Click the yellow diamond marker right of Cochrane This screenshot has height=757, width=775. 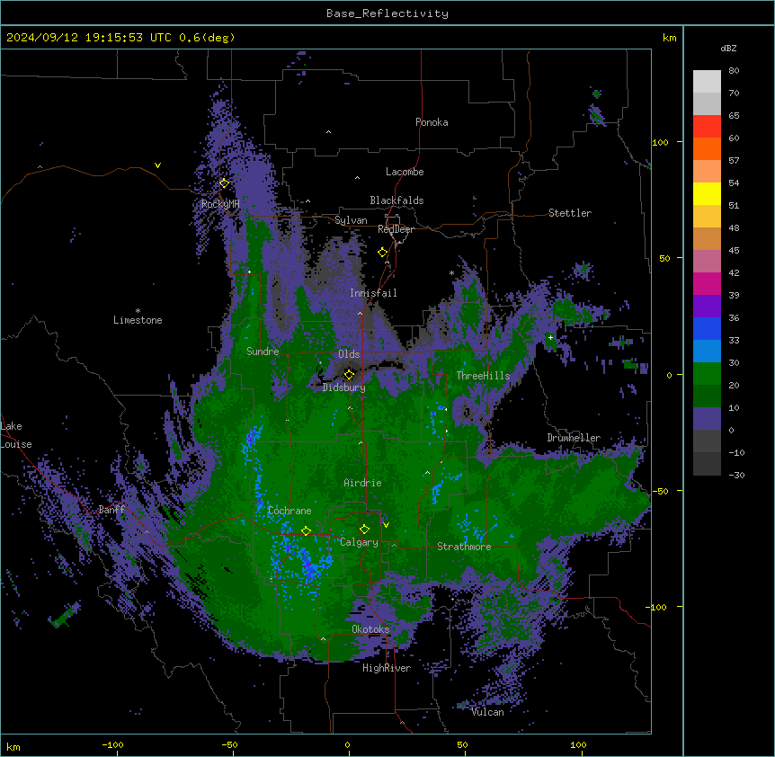[306, 531]
